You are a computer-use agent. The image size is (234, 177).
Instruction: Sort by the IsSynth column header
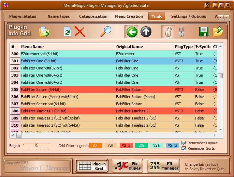click(x=203, y=47)
